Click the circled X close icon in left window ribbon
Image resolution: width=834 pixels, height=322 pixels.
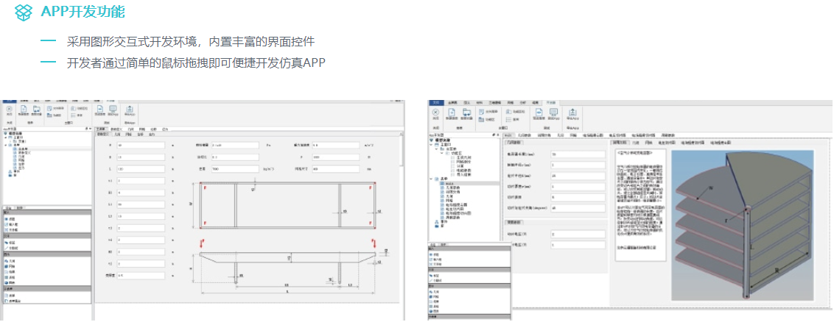point(9,109)
